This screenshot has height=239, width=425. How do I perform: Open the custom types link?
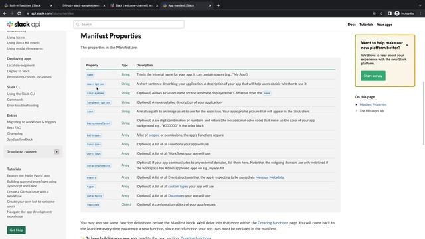coord(178,187)
